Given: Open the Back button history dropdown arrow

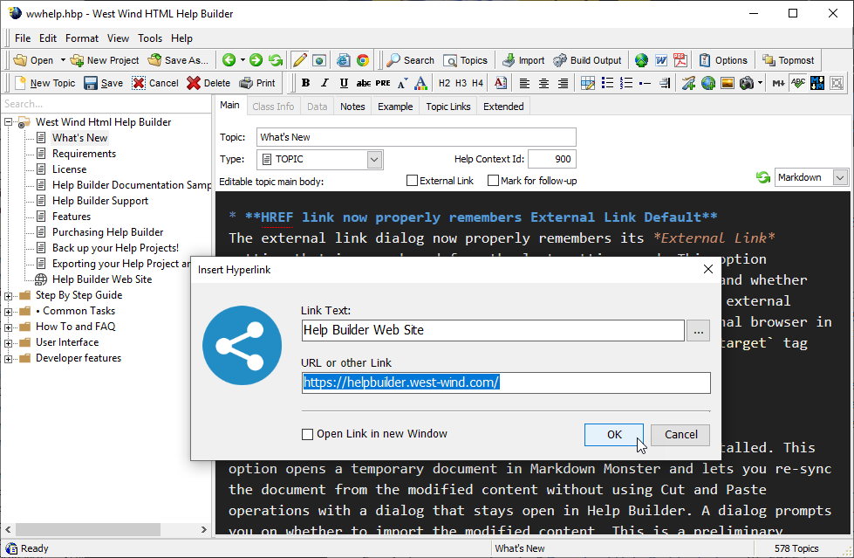Looking at the screenshot, I should point(243,60).
